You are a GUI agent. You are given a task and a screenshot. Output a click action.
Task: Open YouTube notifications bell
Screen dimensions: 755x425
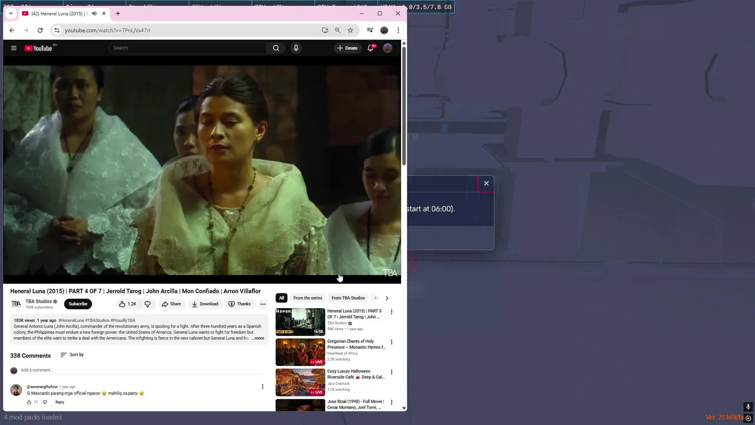(370, 48)
